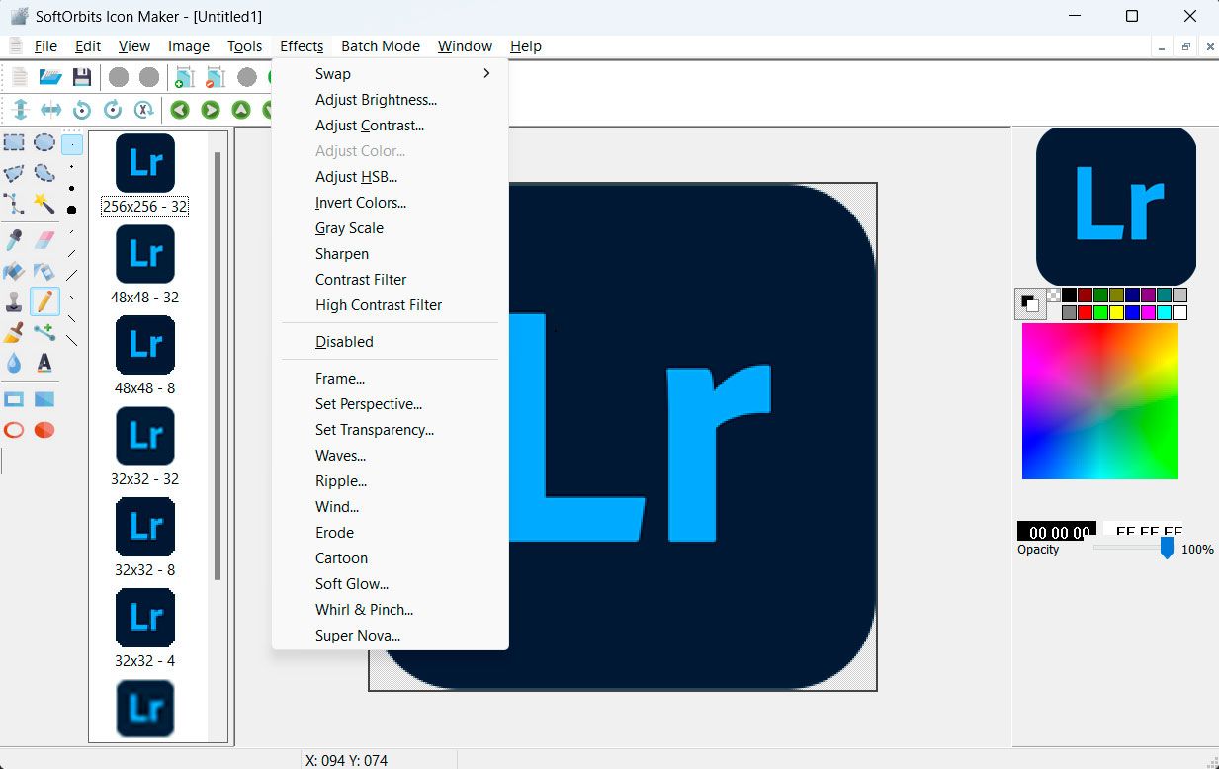This screenshot has width=1219, height=769.
Task: Shift image right with green arrow
Action: tap(210, 110)
